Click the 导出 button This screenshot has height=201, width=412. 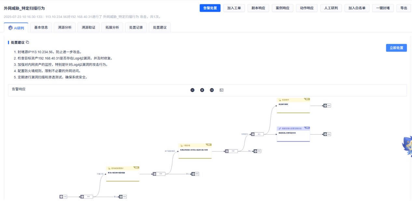(404, 8)
